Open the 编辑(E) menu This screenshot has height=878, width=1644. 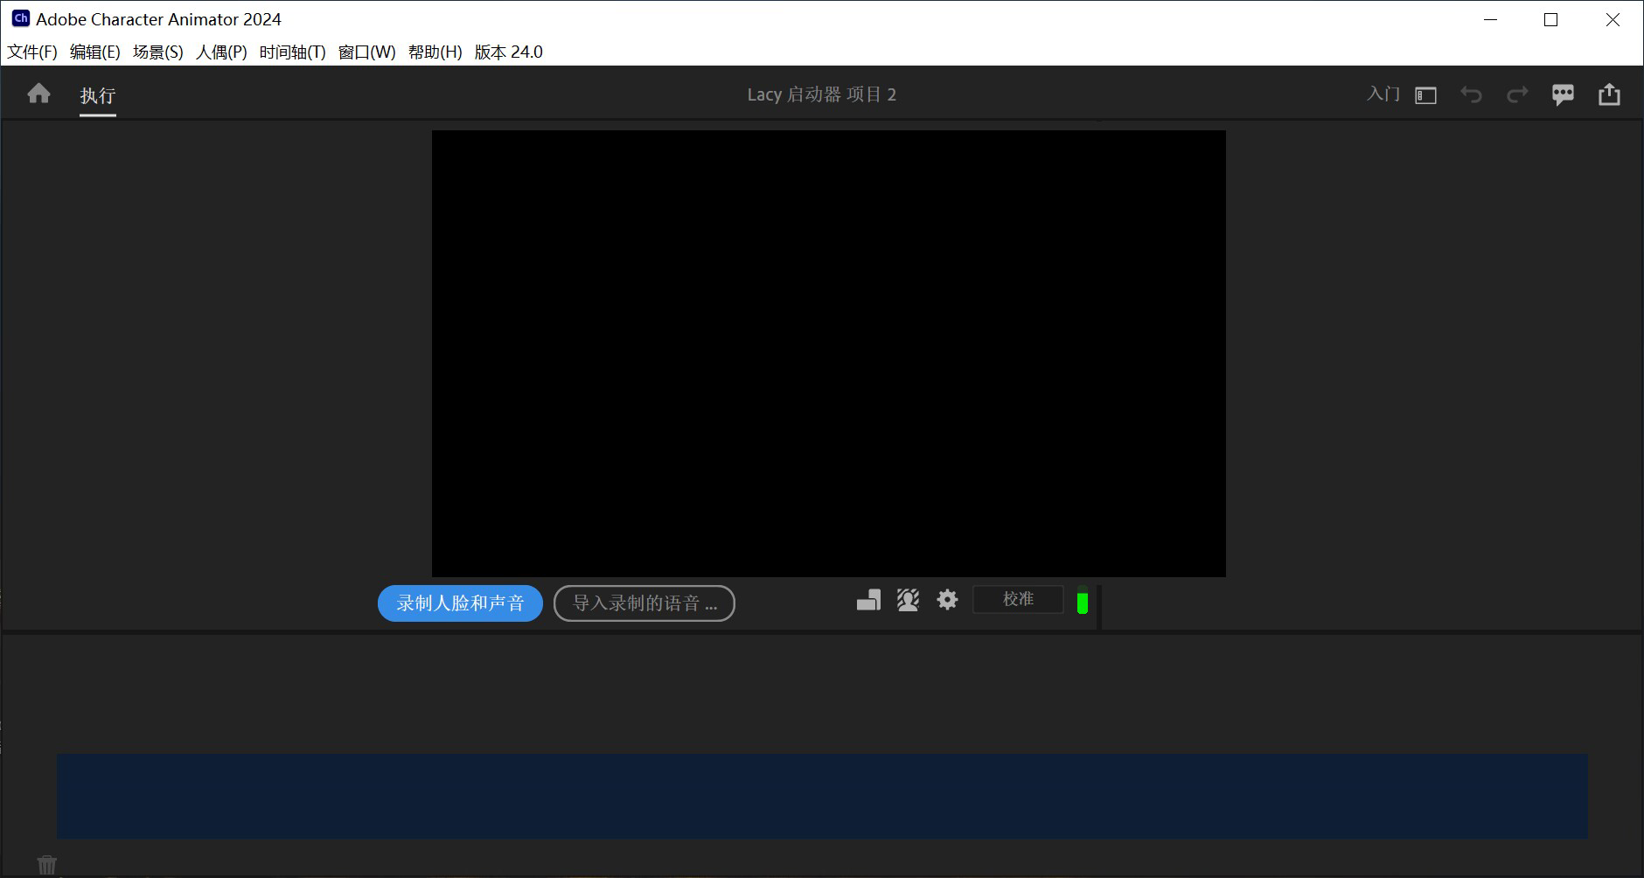[x=95, y=52]
